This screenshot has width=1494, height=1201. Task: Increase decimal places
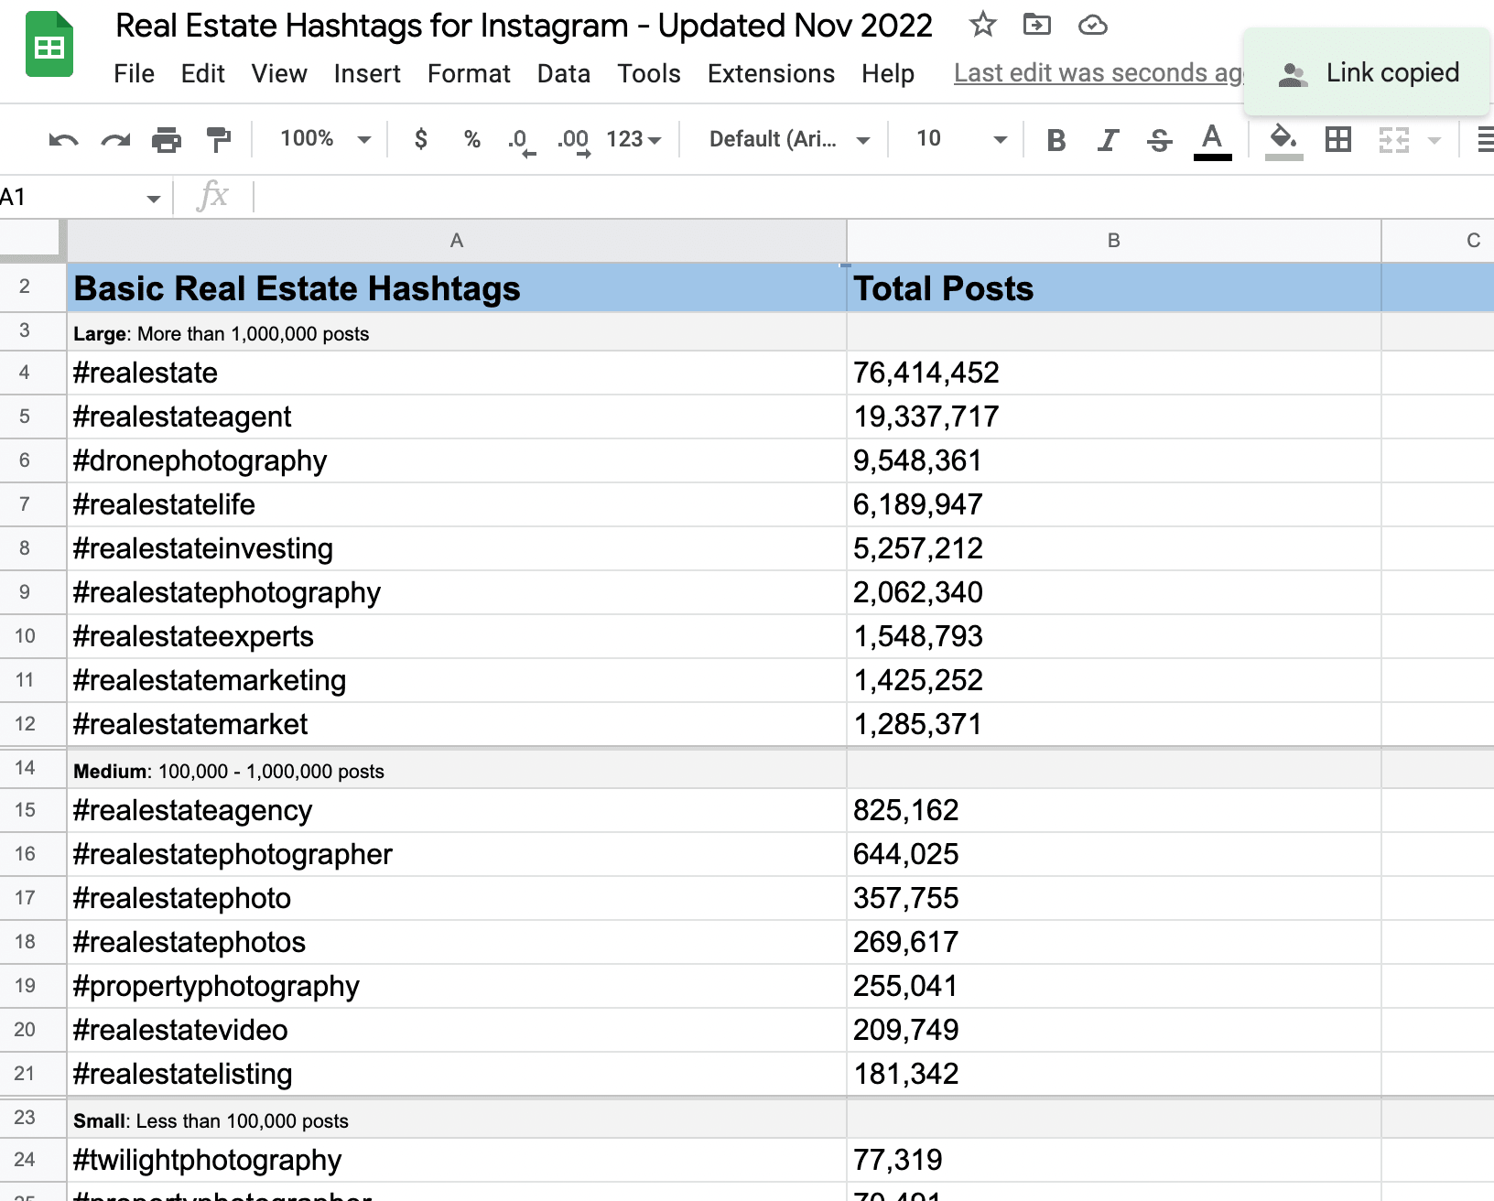pyautogui.click(x=574, y=140)
